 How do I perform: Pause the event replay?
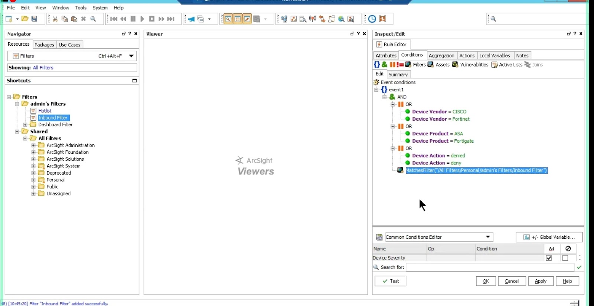tap(133, 19)
